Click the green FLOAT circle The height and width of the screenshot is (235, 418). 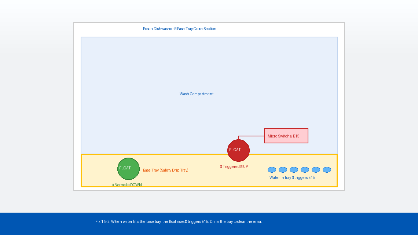(128, 169)
